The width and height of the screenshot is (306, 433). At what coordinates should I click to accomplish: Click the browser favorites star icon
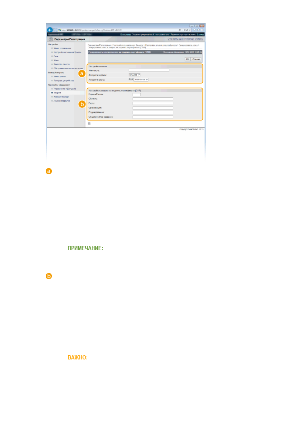198,30
